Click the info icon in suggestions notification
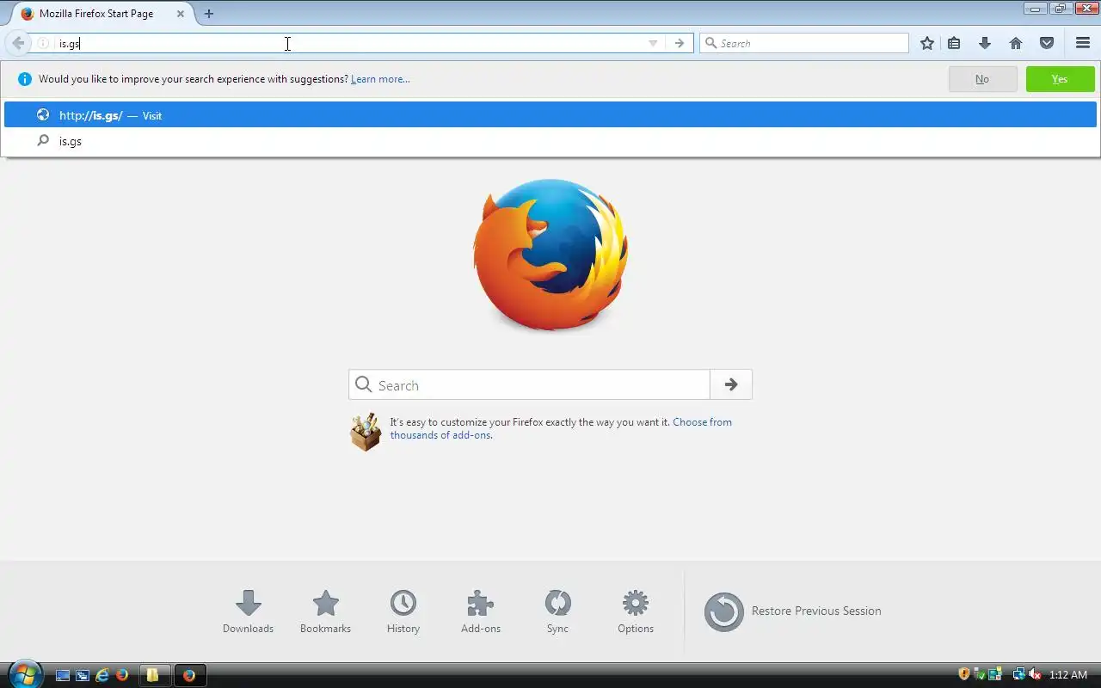This screenshot has width=1101, height=688. pos(24,79)
